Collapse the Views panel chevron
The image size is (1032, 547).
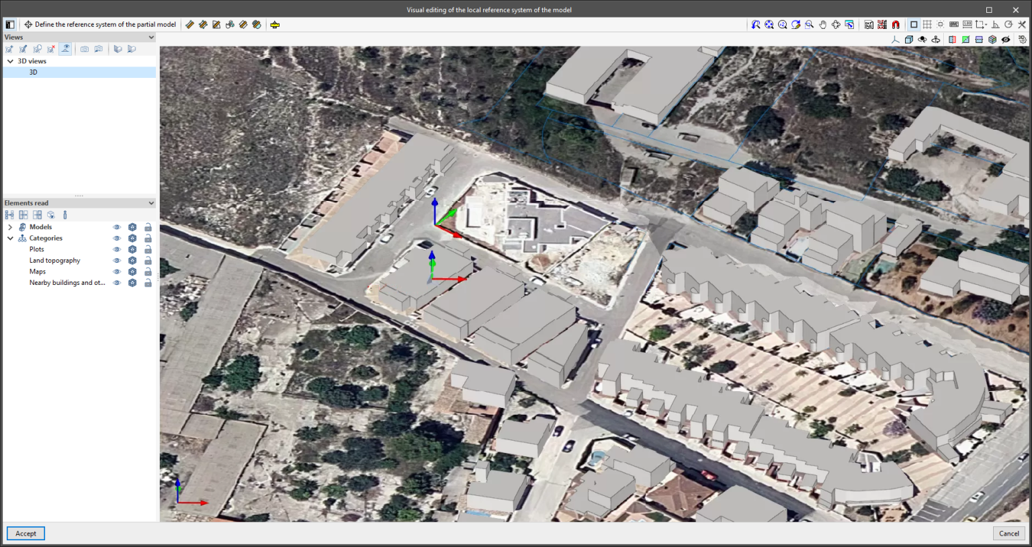pyautogui.click(x=151, y=38)
